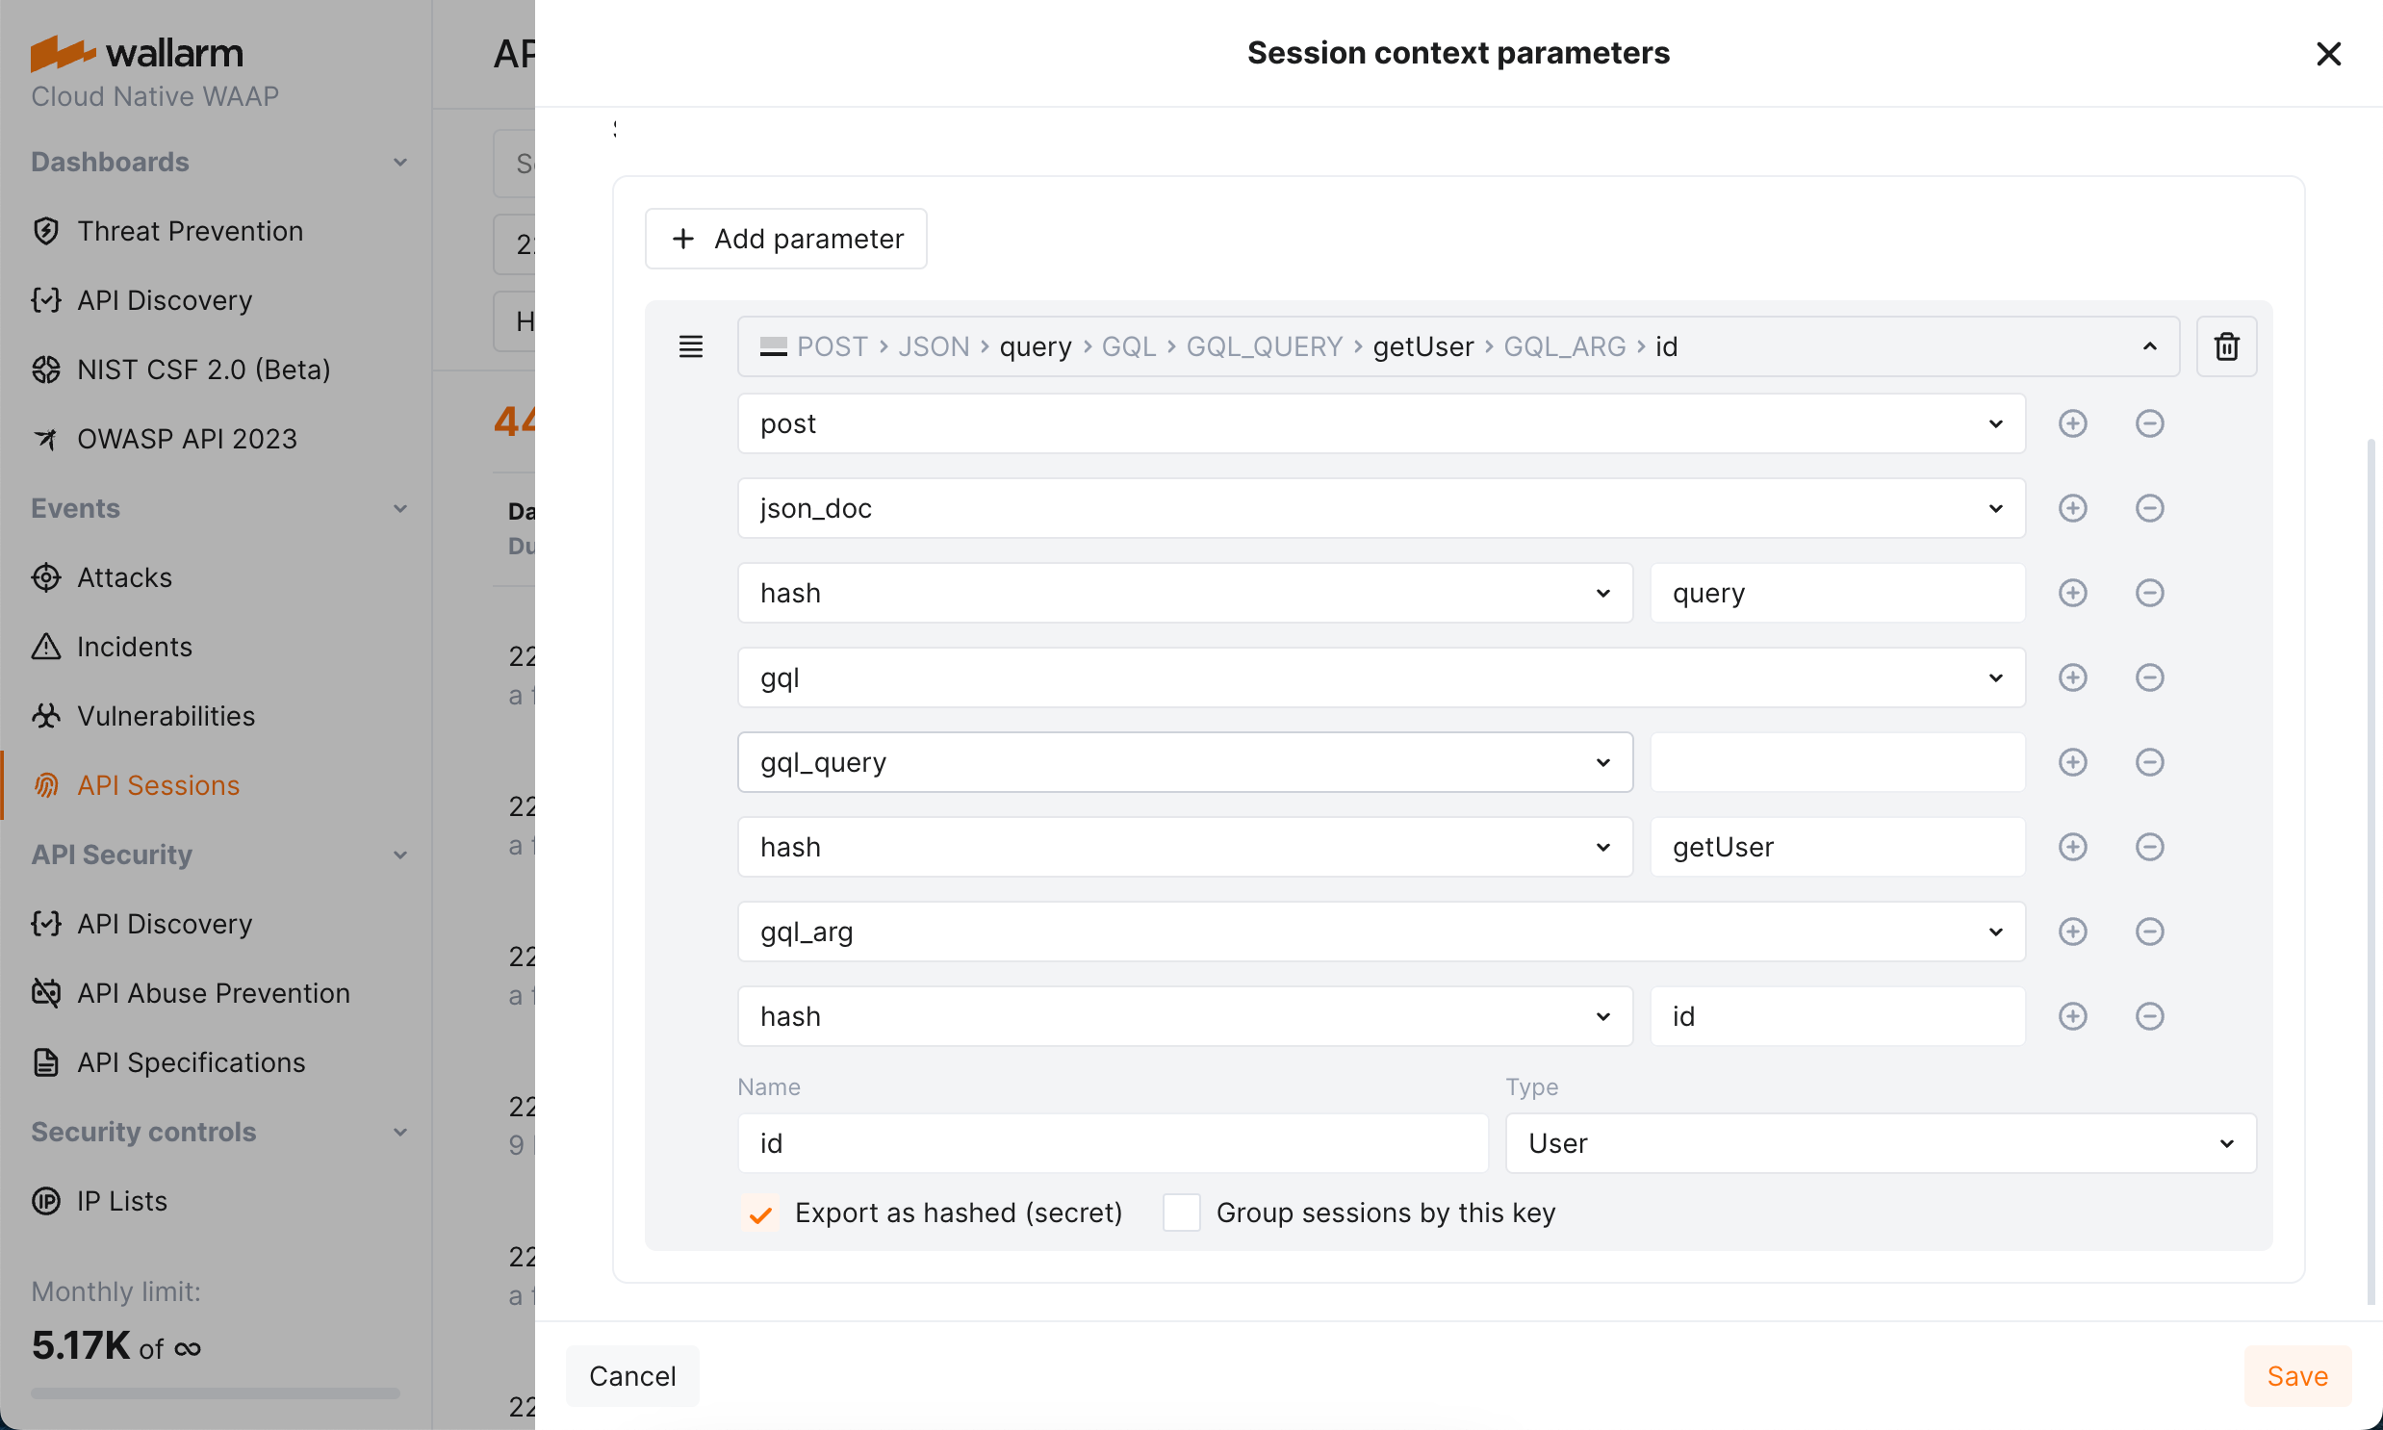Open the Incidents page

pos(134,647)
